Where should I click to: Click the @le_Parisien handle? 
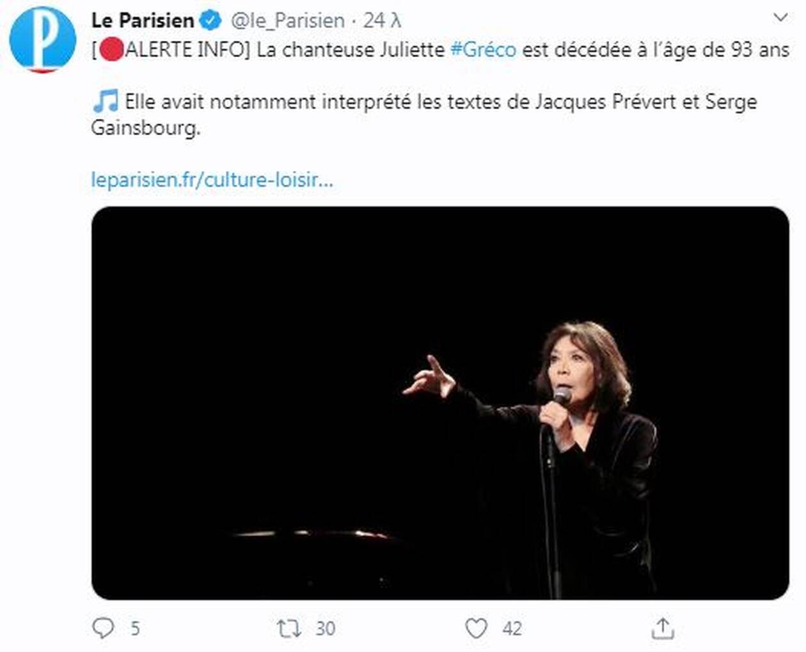[288, 20]
